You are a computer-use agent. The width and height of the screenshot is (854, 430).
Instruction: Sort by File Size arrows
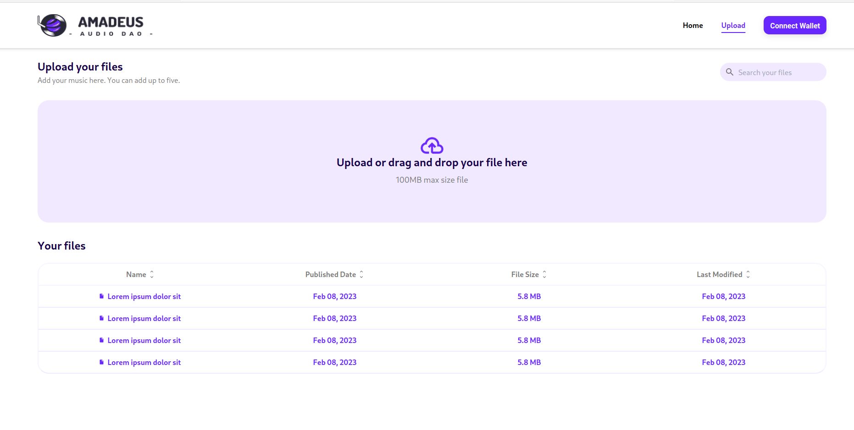[544, 274]
